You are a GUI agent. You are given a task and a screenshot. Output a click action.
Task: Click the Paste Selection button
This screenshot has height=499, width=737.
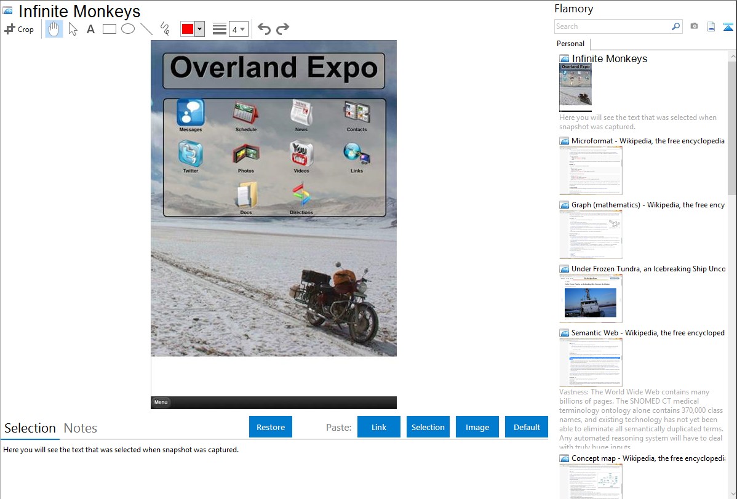(428, 427)
